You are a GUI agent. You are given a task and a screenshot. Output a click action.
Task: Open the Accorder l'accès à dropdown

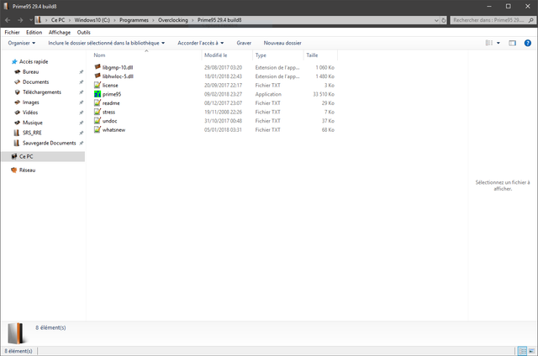(201, 43)
